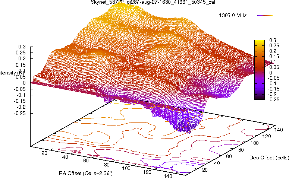Click the -0.2 tick on the intensity axis

21,107
